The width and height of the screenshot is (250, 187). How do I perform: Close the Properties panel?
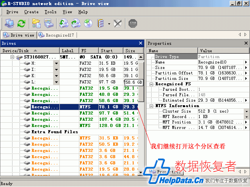click(246, 43)
